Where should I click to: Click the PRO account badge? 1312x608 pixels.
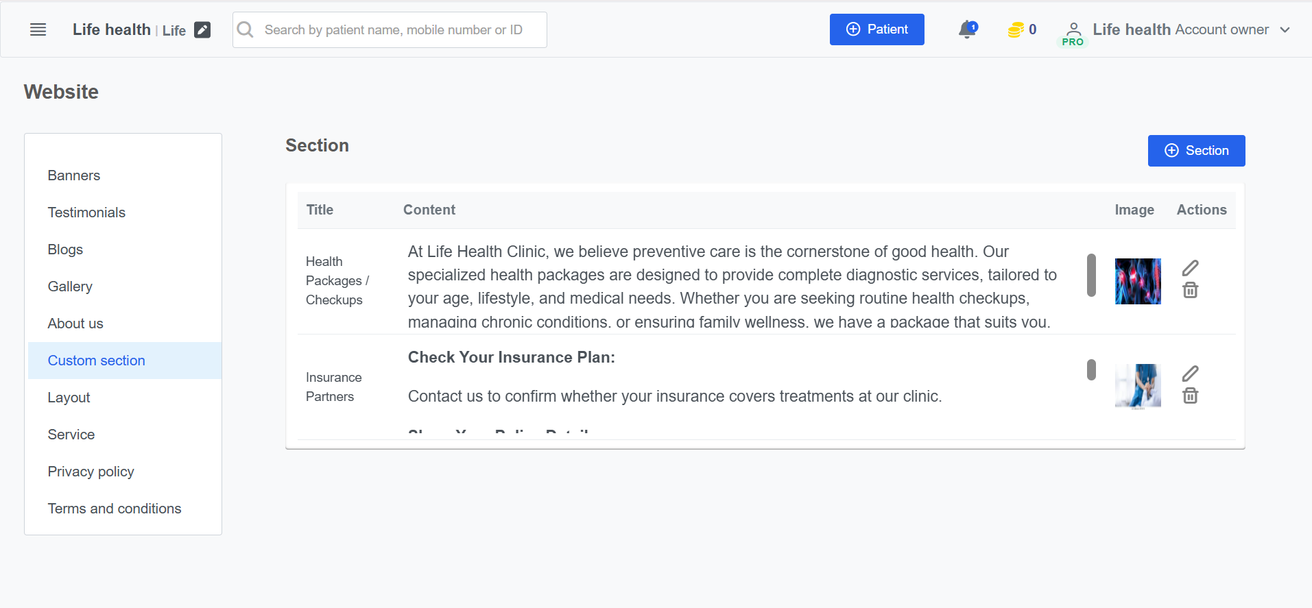click(x=1072, y=40)
